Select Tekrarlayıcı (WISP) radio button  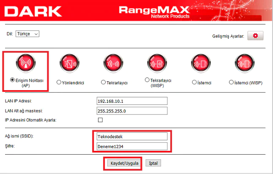click(x=147, y=80)
